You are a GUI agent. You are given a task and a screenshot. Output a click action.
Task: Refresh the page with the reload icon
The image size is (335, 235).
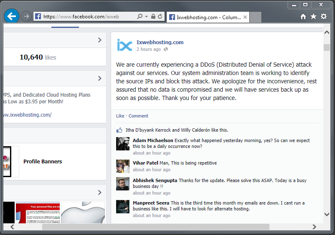[x=160, y=16]
